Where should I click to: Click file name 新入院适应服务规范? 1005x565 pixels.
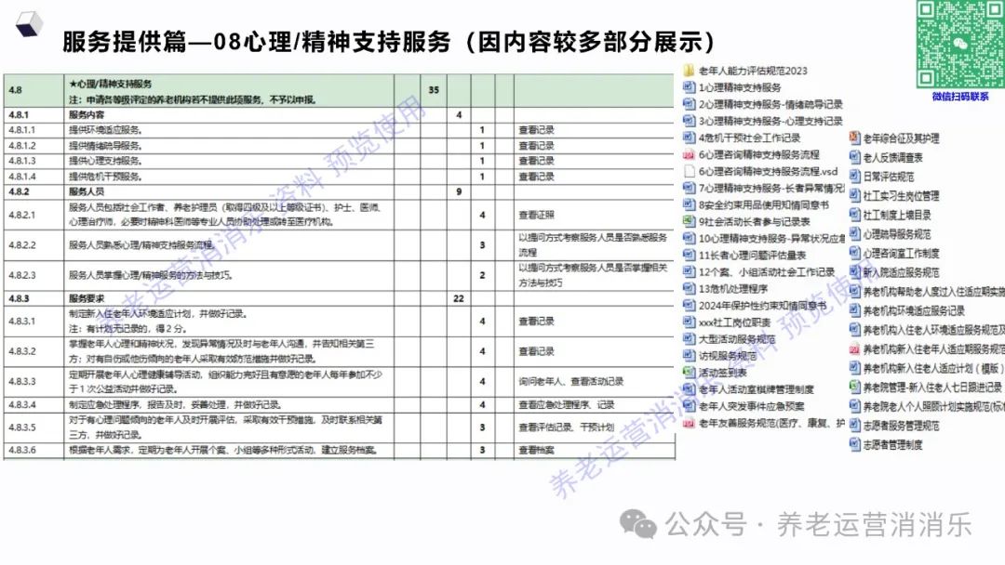click(x=901, y=272)
